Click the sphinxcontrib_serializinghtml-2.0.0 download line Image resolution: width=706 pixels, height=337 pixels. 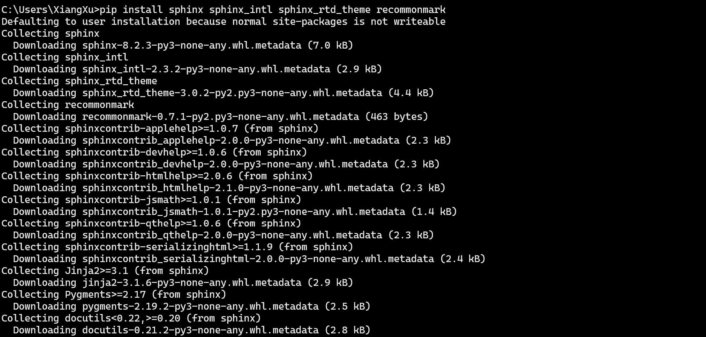point(249,259)
